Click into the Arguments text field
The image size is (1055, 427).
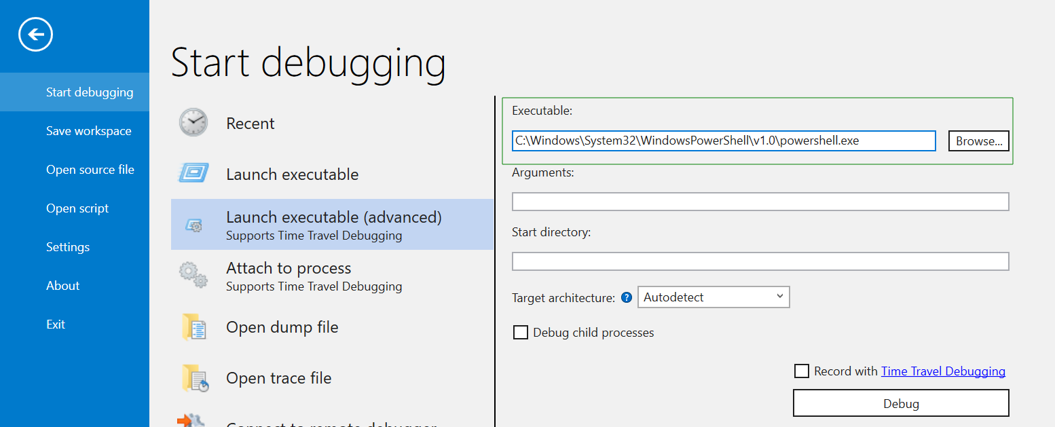760,202
